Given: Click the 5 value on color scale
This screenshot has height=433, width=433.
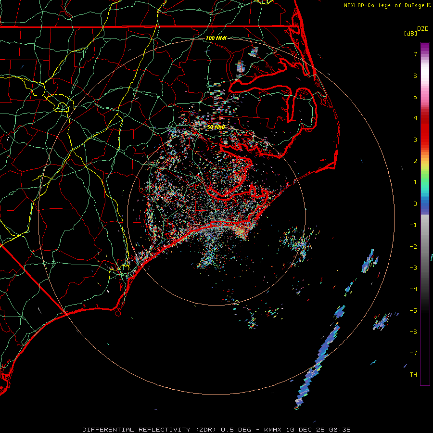Looking at the screenshot, I should pyautogui.click(x=415, y=97).
